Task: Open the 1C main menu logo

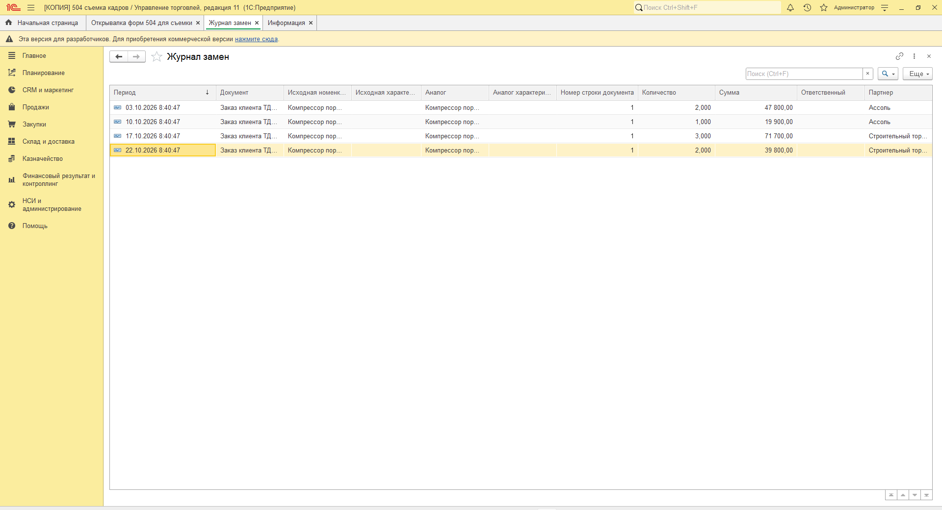Action: pyautogui.click(x=13, y=7)
